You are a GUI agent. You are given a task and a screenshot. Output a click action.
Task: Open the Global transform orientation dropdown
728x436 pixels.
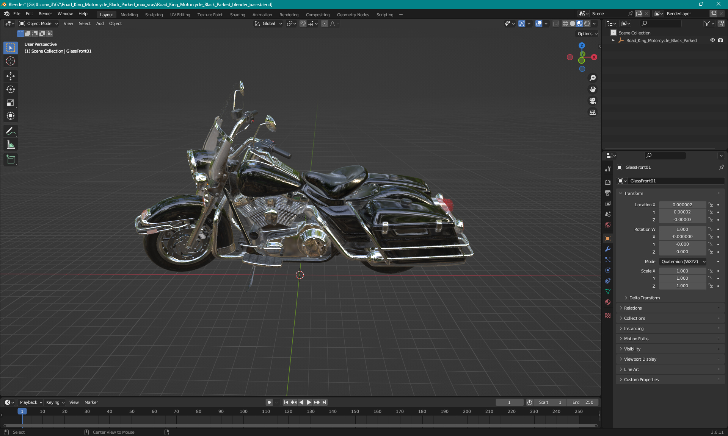coord(268,23)
